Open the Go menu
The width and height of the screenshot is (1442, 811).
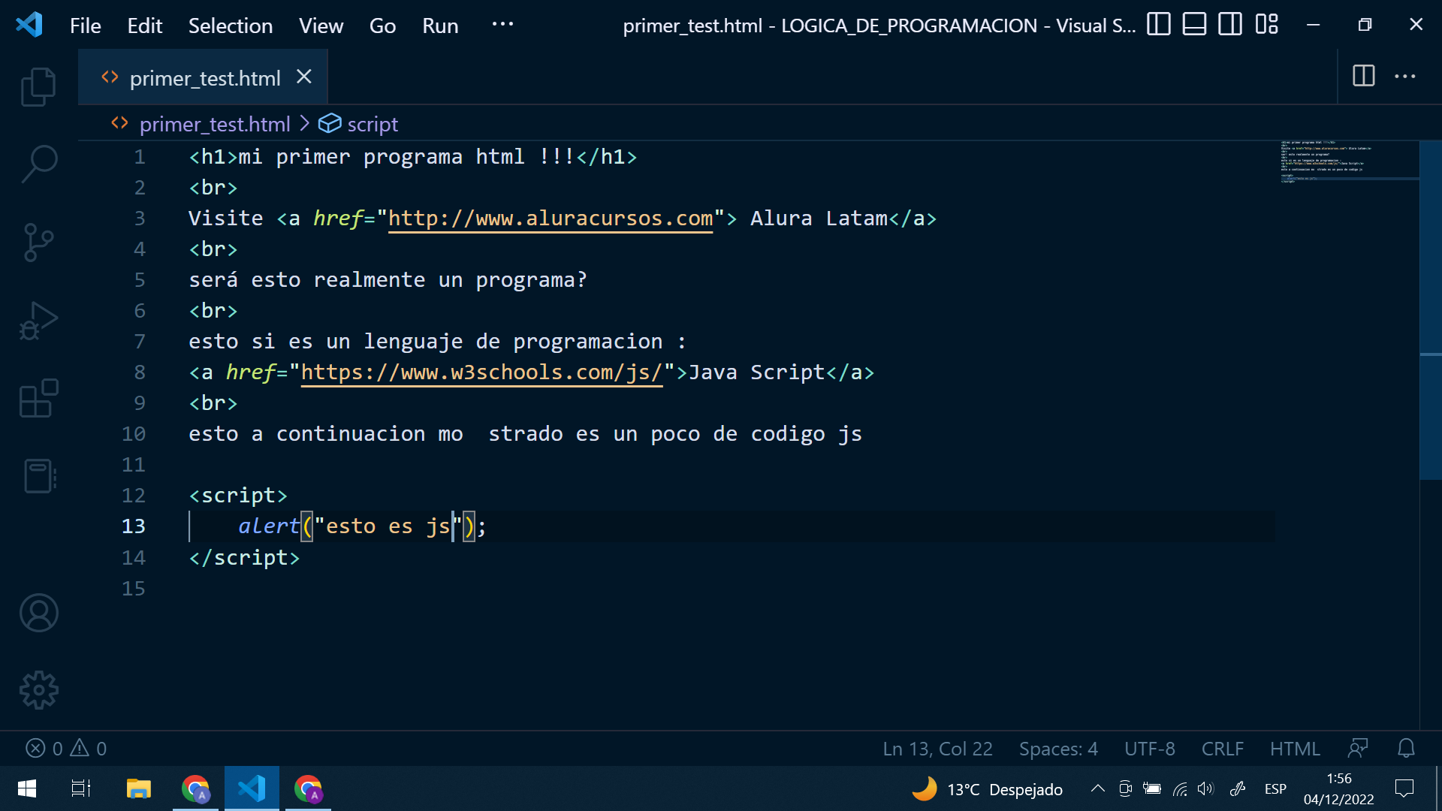coord(382,26)
